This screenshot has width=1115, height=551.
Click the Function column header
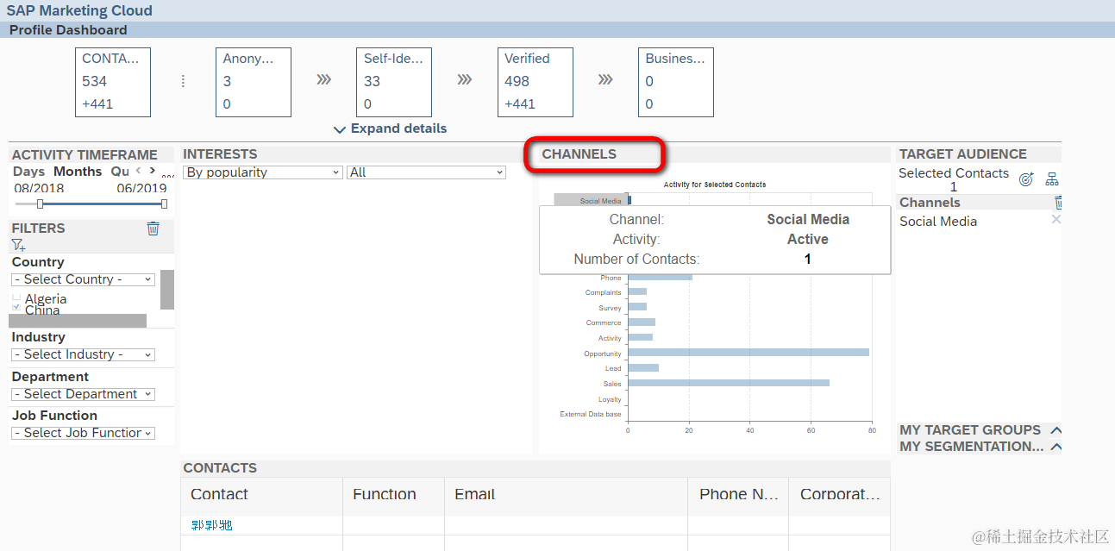point(393,495)
